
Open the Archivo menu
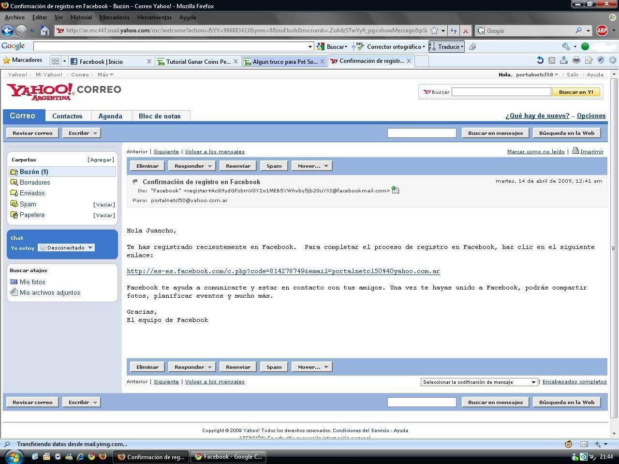pyautogui.click(x=15, y=17)
